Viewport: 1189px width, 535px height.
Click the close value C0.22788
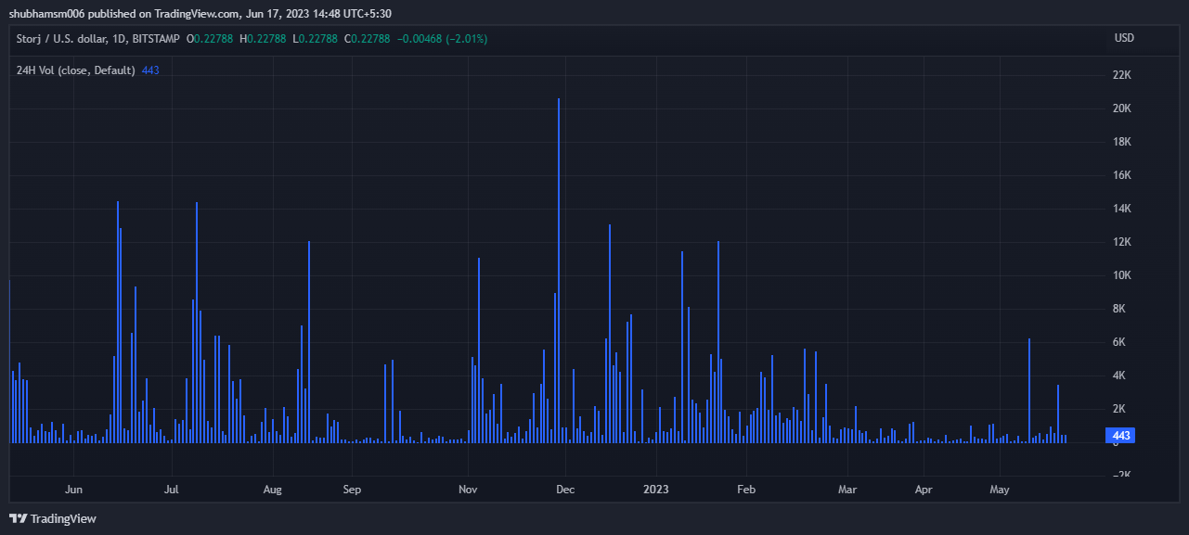[x=367, y=39]
